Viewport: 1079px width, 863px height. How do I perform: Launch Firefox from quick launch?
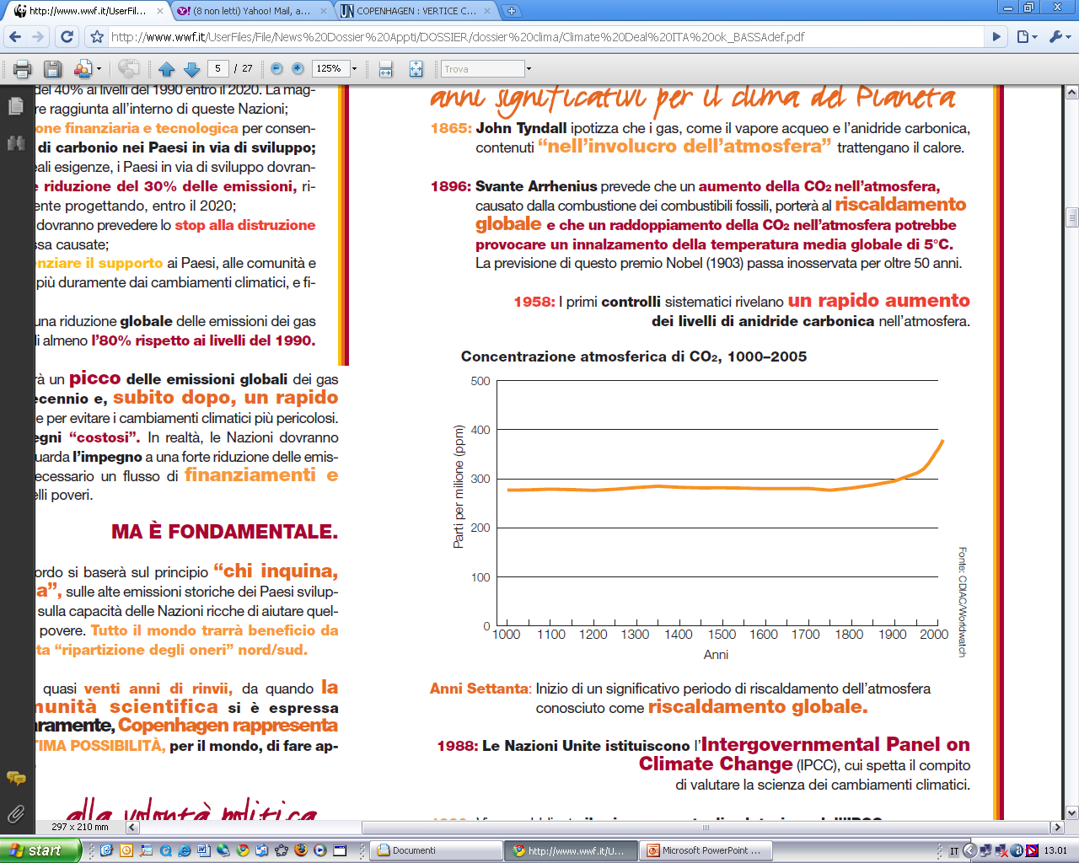click(301, 850)
